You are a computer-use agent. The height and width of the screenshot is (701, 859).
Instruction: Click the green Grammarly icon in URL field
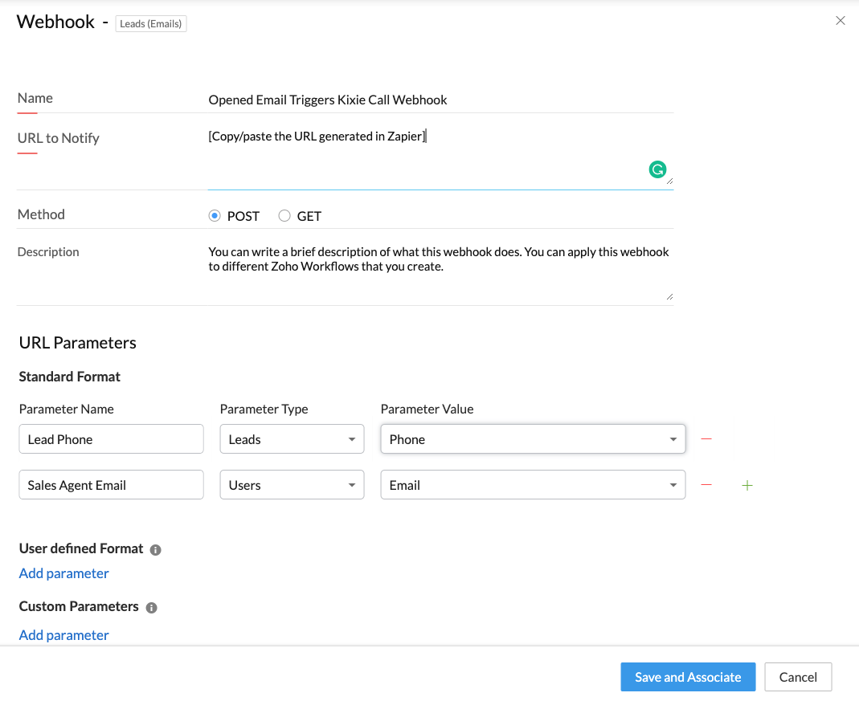tap(657, 169)
